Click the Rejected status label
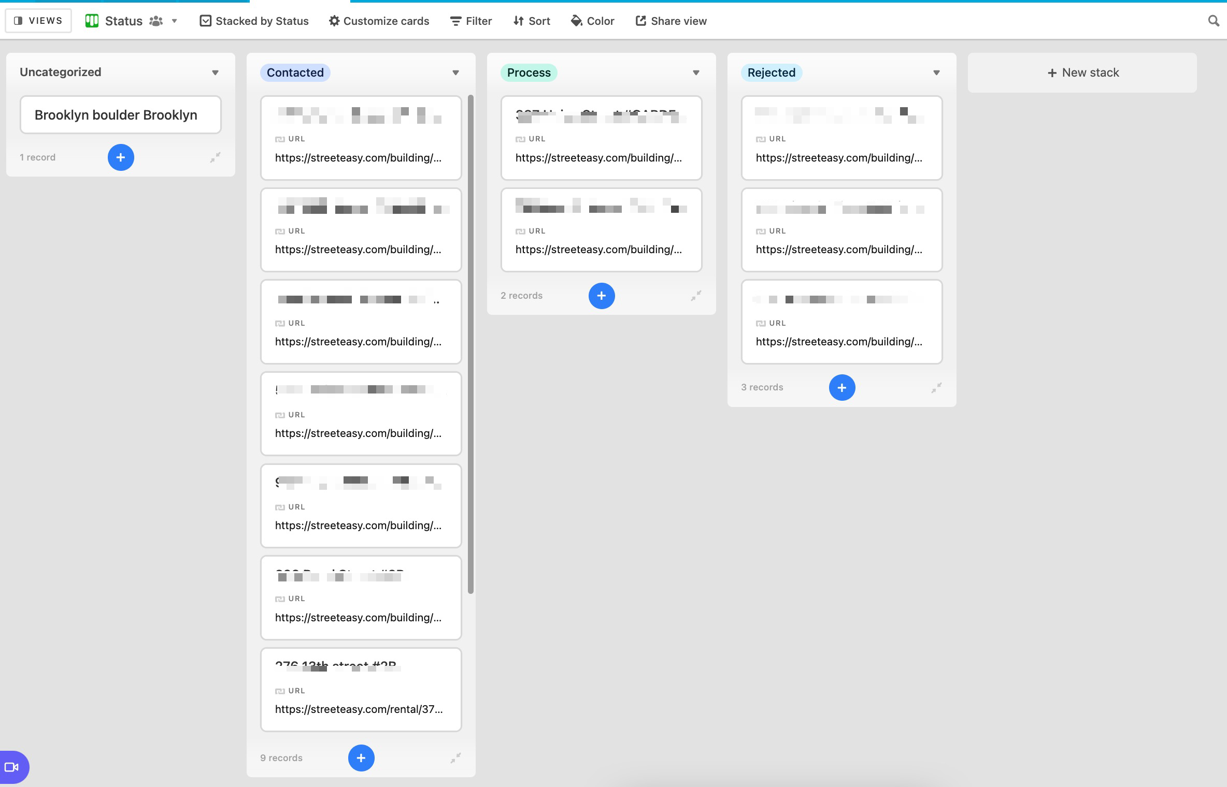Screen dimensions: 1227x787 (x=771, y=72)
